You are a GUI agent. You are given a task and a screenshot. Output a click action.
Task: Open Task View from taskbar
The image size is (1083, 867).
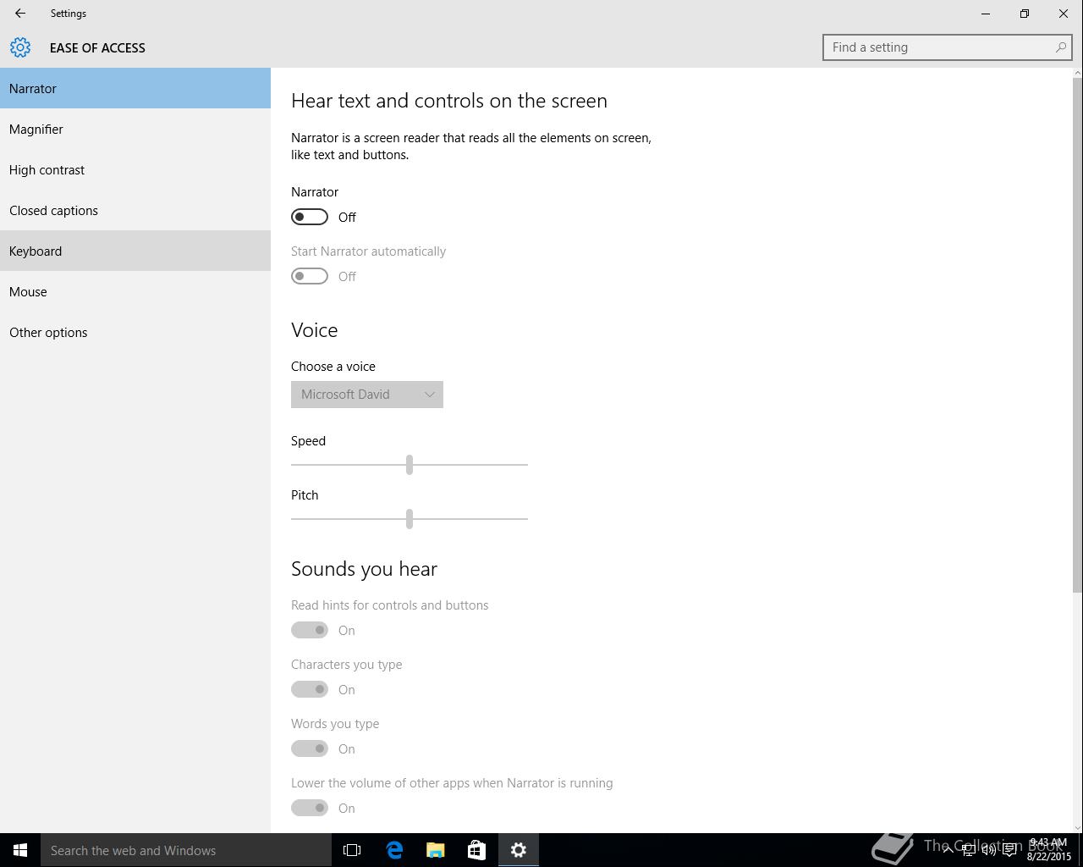pyautogui.click(x=352, y=850)
